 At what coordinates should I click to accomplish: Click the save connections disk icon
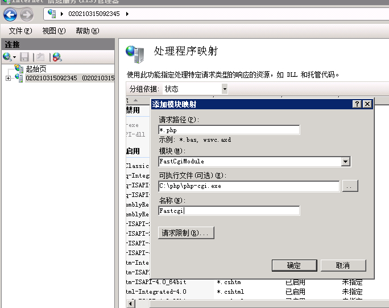tap(24, 57)
